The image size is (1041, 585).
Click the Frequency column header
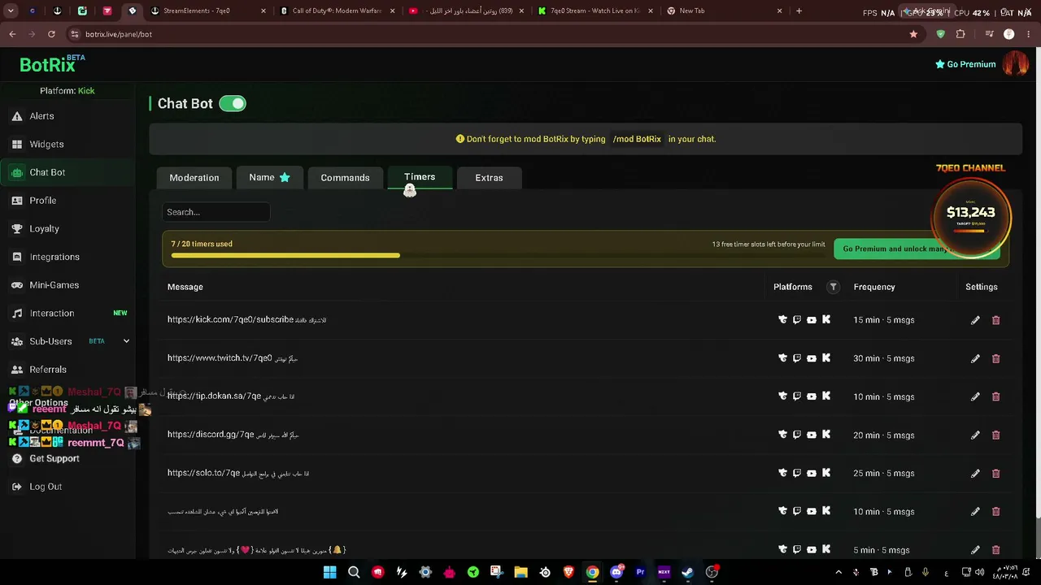[874, 287]
